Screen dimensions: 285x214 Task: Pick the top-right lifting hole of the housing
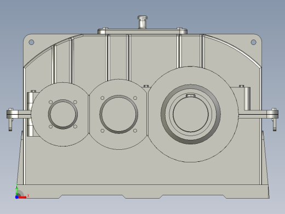click(253, 42)
